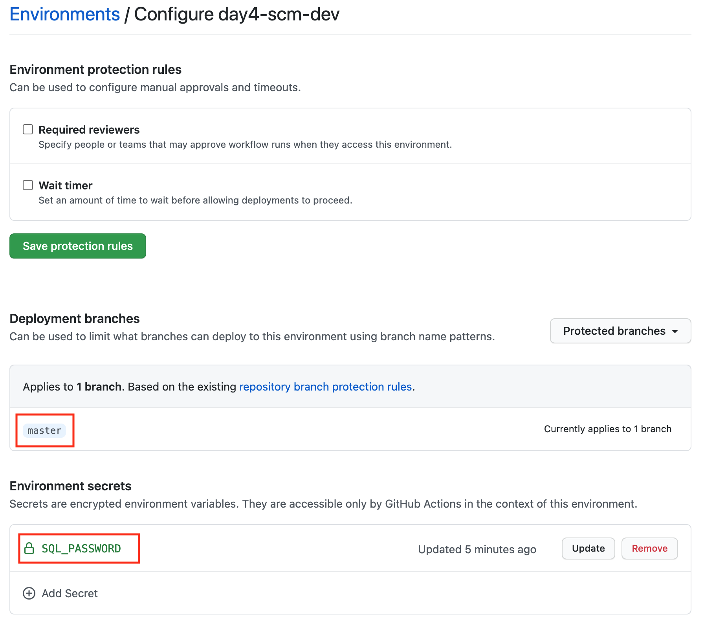Open the Environments breadcrumb link
Viewport: 704px width, 620px height.
(x=64, y=14)
